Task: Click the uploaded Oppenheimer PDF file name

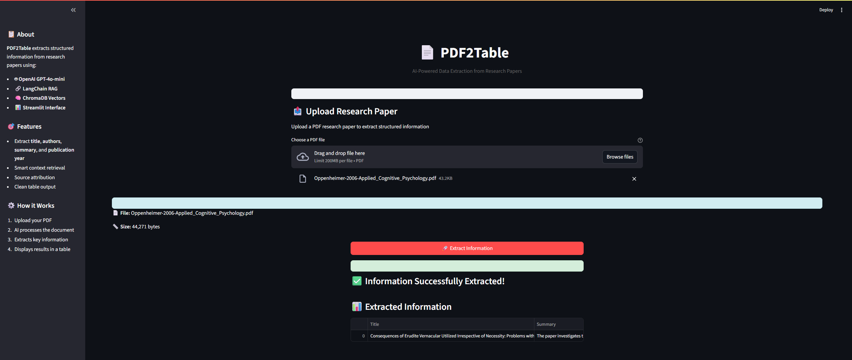Action: tap(375, 178)
